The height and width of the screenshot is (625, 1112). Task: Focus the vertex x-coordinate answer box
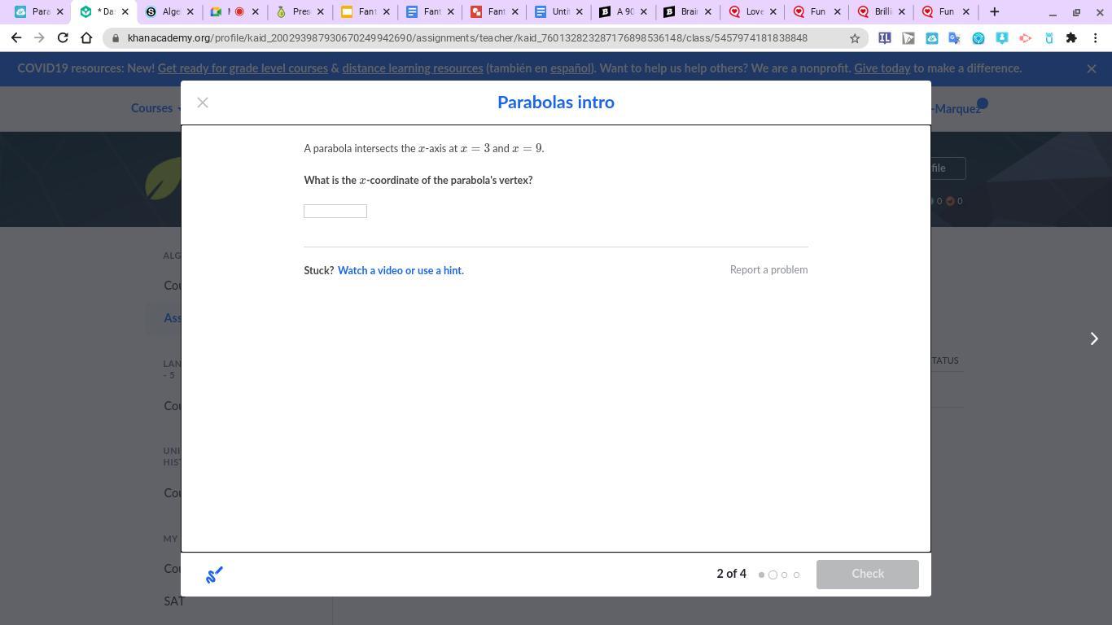335,212
